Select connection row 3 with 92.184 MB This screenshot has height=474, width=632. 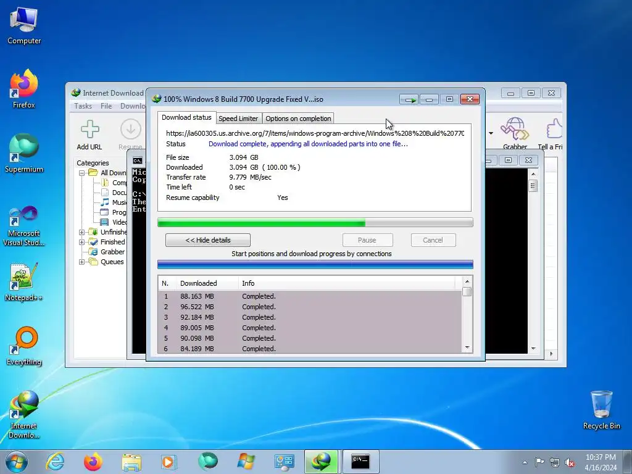310,317
